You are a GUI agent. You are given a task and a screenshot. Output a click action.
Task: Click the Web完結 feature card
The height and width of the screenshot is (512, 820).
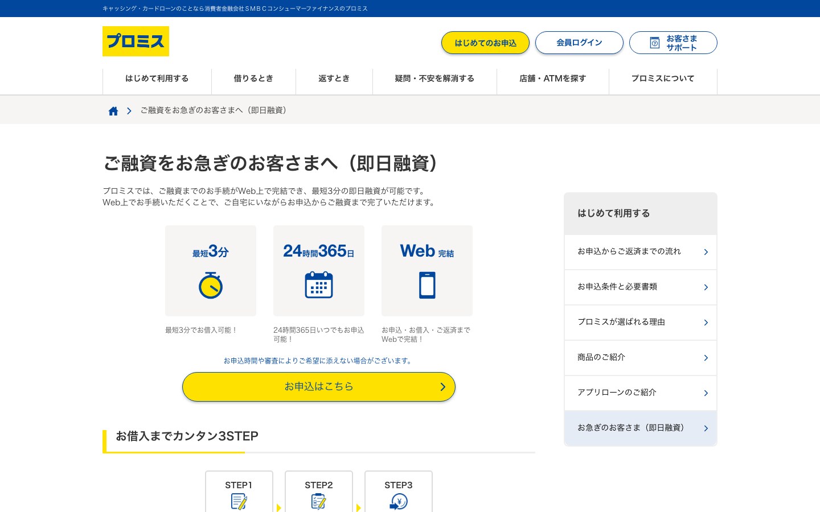(x=427, y=271)
